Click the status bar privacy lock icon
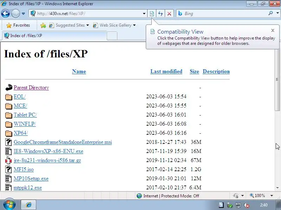281x210 pixels. 236,196
